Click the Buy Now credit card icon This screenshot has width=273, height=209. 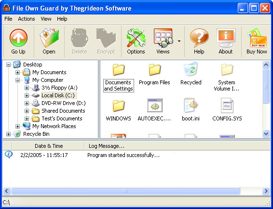(x=257, y=38)
